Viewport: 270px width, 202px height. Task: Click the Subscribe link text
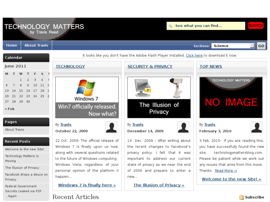(254, 197)
